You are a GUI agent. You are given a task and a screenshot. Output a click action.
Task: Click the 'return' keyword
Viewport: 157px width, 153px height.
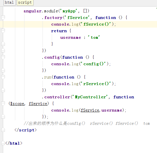tap(59, 31)
